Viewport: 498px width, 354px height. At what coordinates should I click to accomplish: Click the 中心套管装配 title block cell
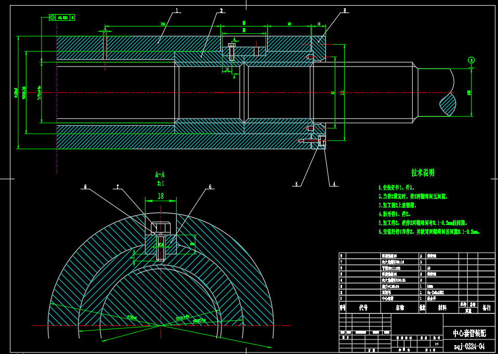click(469, 333)
